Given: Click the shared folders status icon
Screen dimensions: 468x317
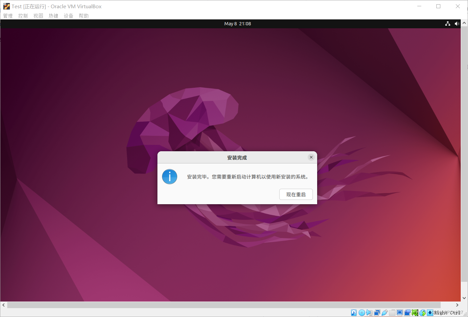Looking at the screenshot, I should pos(392,313).
